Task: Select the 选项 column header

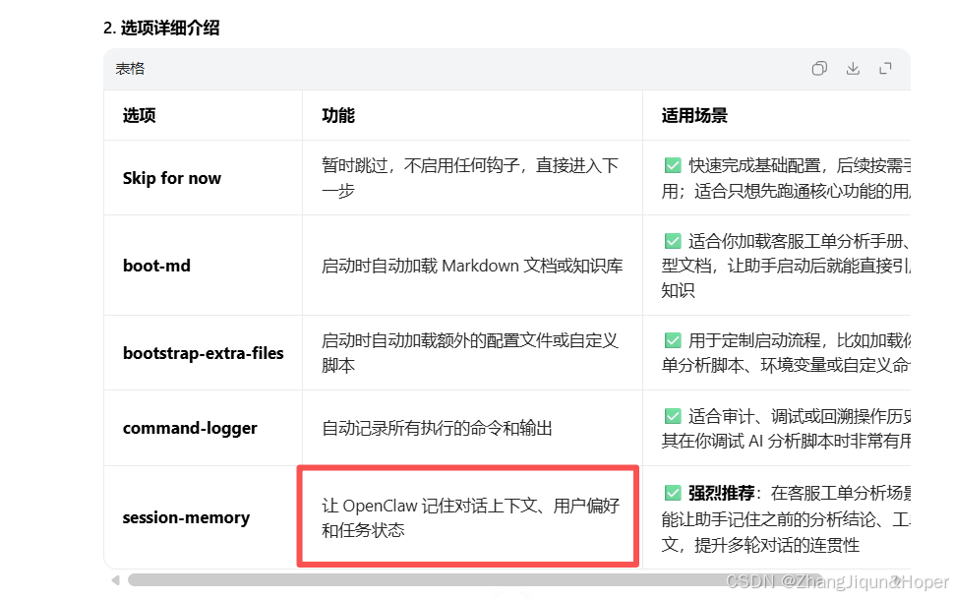Action: (x=138, y=115)
